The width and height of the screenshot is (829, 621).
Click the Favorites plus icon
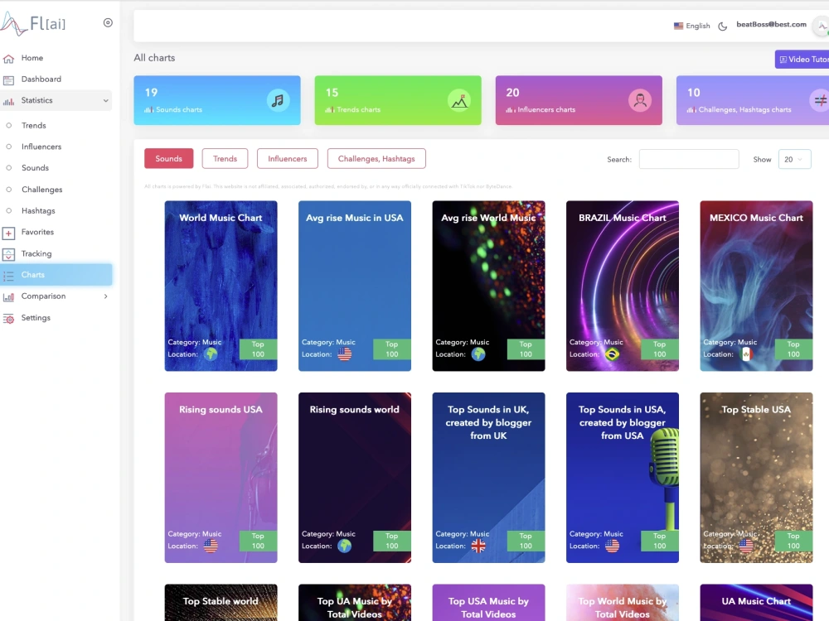[x=8, y=233]
